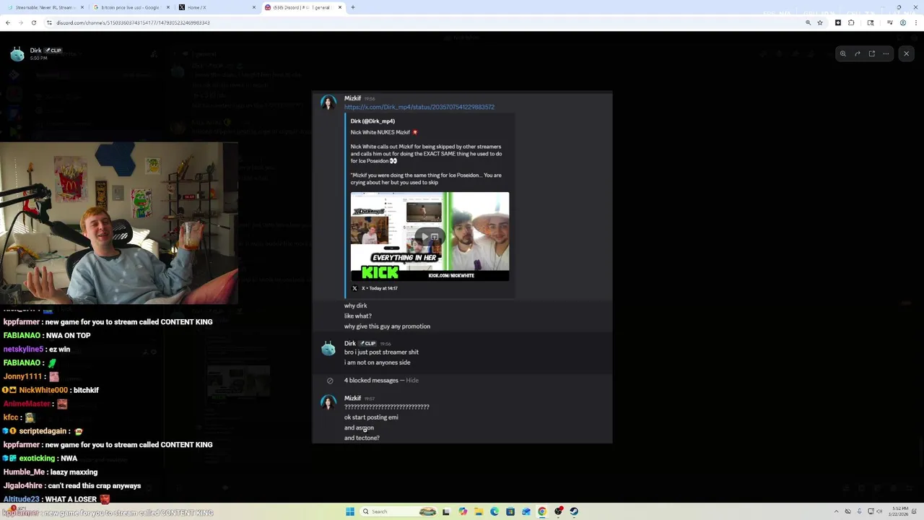The width and height of the screenshot is (924, 520).
Task: Switch to bitcoin price Google tab
Action: (130, 7)
